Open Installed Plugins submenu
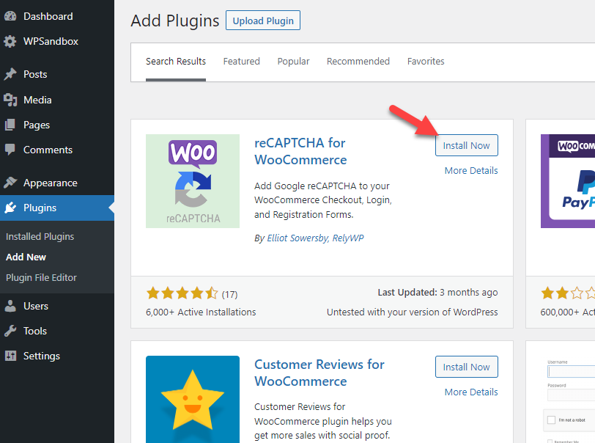The height and width of the screenshot is (443, 595). [x=40, y=237]
